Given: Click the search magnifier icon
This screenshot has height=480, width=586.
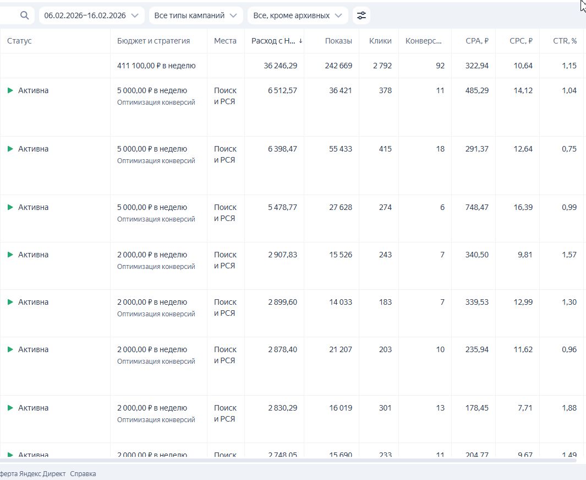Looking at the screenshot, I should (24, 15).
